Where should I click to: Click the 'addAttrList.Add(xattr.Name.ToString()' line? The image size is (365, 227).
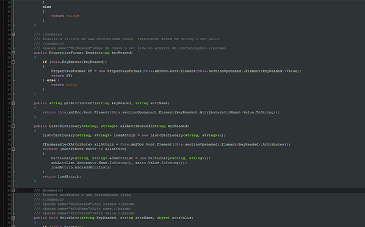click(x=119, y=163)
